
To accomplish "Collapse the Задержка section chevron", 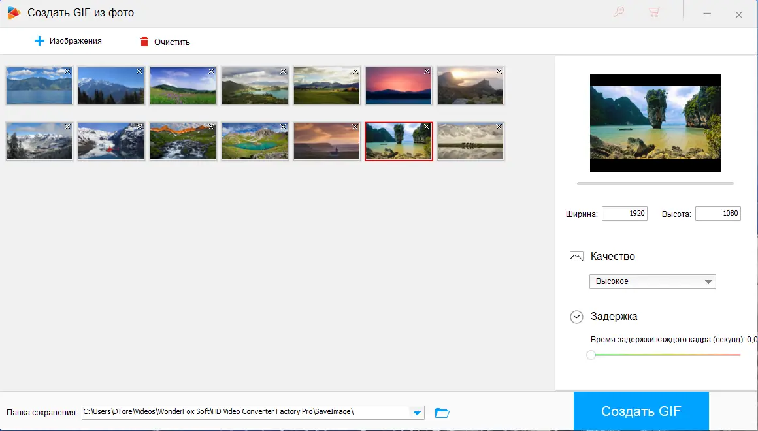I will (576, 317).
